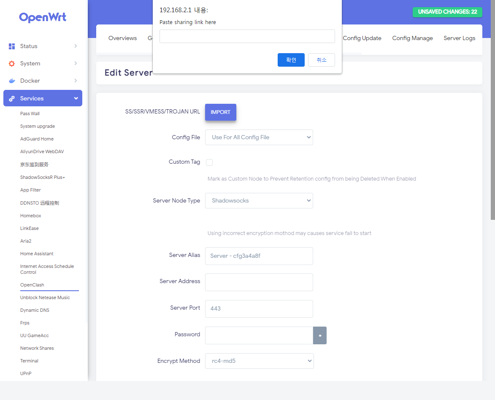Focus the Server Address field

(x=259, y=282)
